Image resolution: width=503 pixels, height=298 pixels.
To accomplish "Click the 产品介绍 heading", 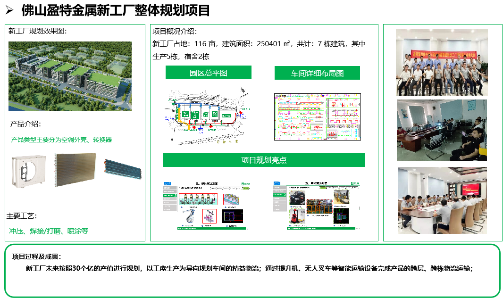I will 25,124.
